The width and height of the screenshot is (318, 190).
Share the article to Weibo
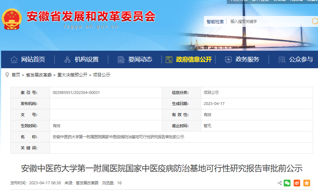coord(297,183)
